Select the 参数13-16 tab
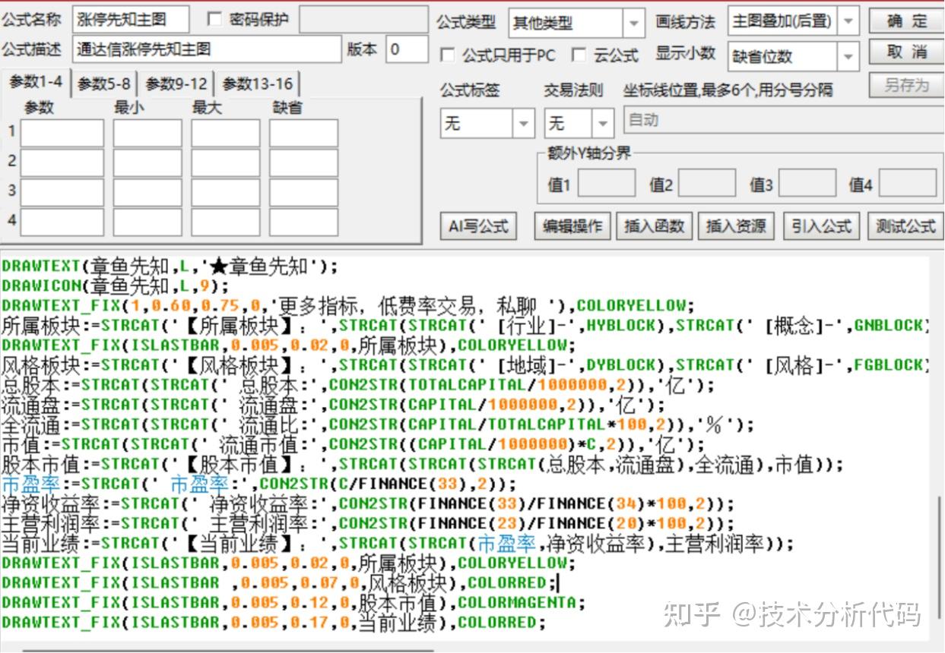Screen dimensions: 945x653 pyautogui.click(x=257, y=84)
